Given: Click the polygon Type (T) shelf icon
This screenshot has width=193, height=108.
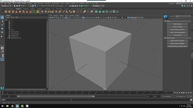Looking at the screenshot, I should (x=34, y=12).
